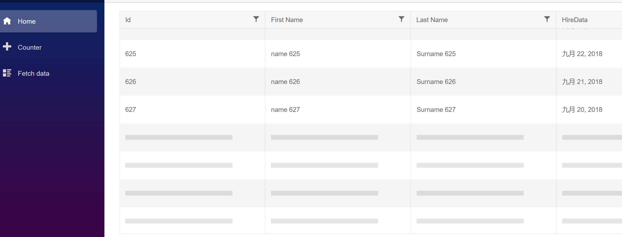This screenshot has height=237, width=622.
Task: Click the hire date for row 626
Action: 582,82
